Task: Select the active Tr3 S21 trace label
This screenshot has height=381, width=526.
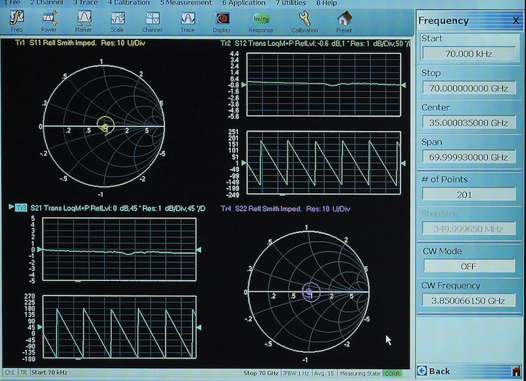Action: (110, 208)
